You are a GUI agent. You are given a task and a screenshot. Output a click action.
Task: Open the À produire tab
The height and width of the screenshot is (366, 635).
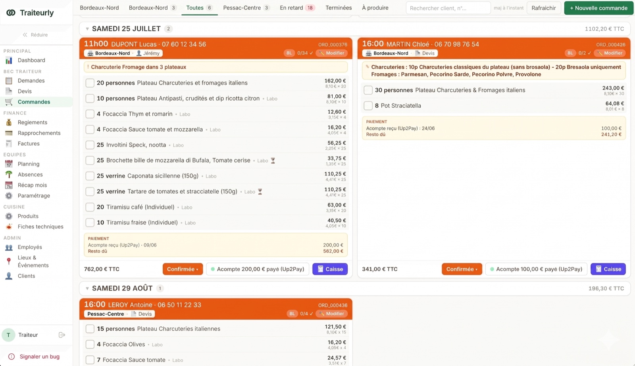(x=375, y=8)
